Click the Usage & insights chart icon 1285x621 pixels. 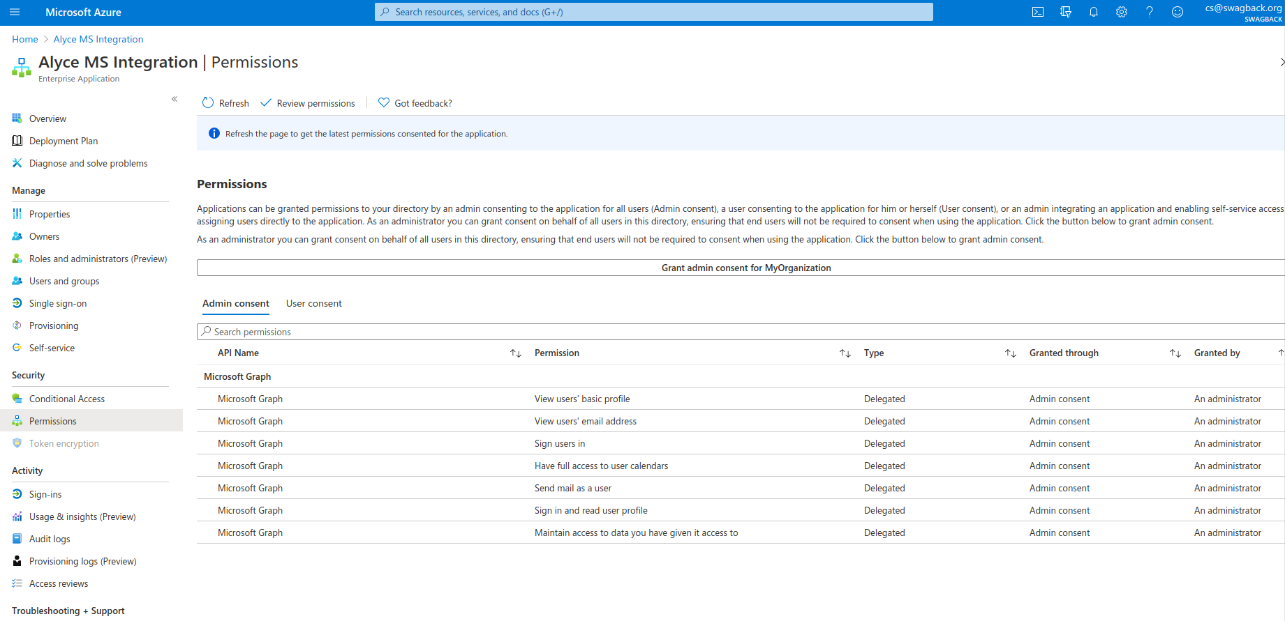click(17, 516)
